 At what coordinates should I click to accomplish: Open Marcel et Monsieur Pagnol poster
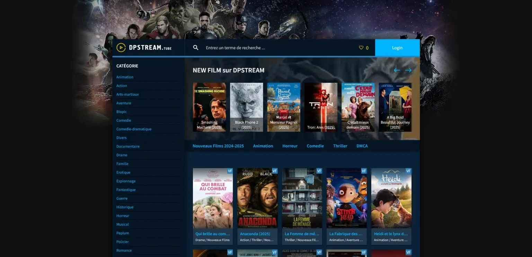(x=284, y=107)
